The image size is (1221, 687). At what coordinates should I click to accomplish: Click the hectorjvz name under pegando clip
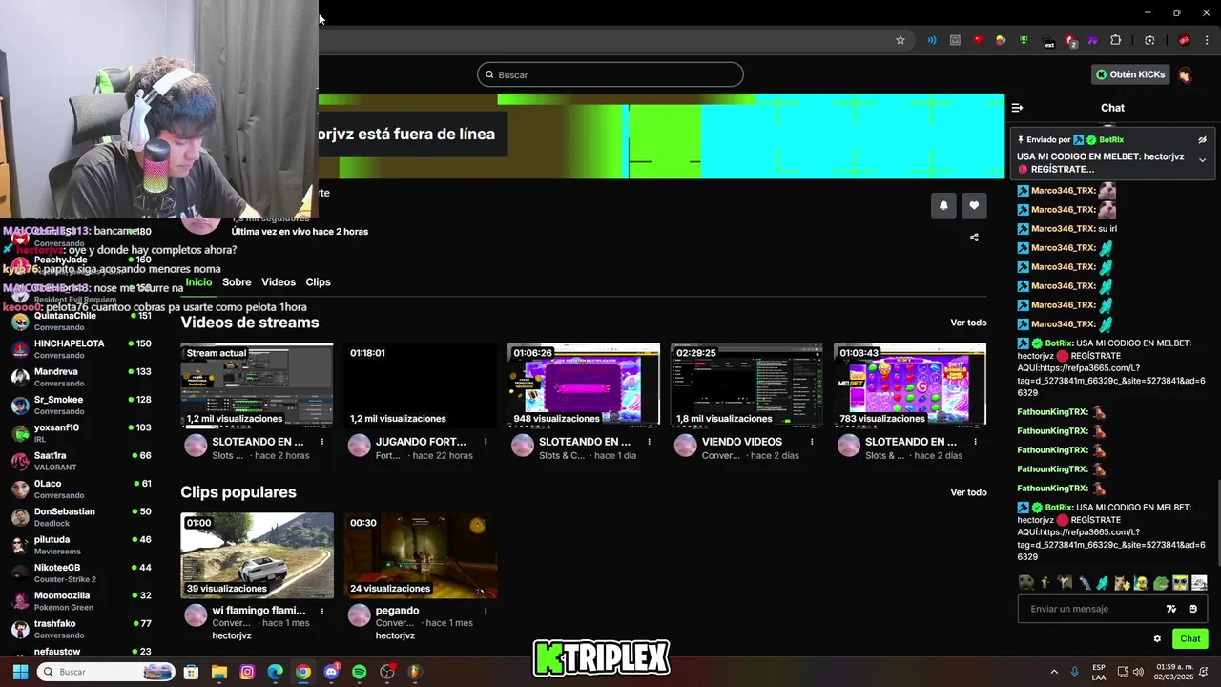[395, 635]
